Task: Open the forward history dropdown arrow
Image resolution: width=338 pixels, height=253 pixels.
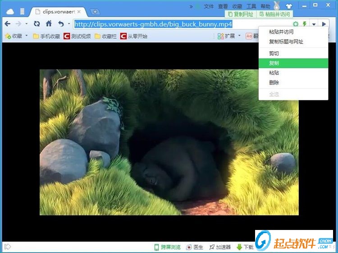Action: coord(26,24)
